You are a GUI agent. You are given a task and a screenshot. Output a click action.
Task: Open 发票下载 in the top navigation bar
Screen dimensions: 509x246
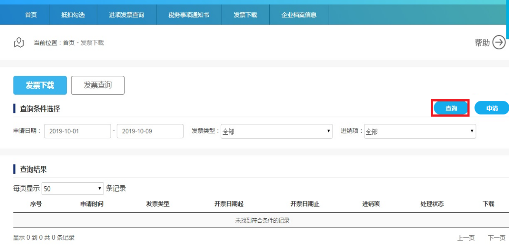tap(245, 15)
